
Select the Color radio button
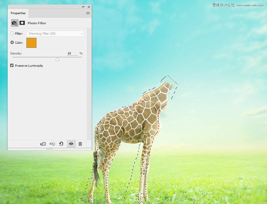click(12, 42)
